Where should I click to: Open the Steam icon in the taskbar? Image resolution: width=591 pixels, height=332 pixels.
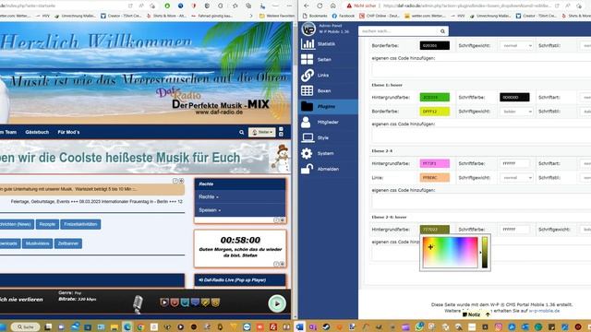[x=326, y=326]
